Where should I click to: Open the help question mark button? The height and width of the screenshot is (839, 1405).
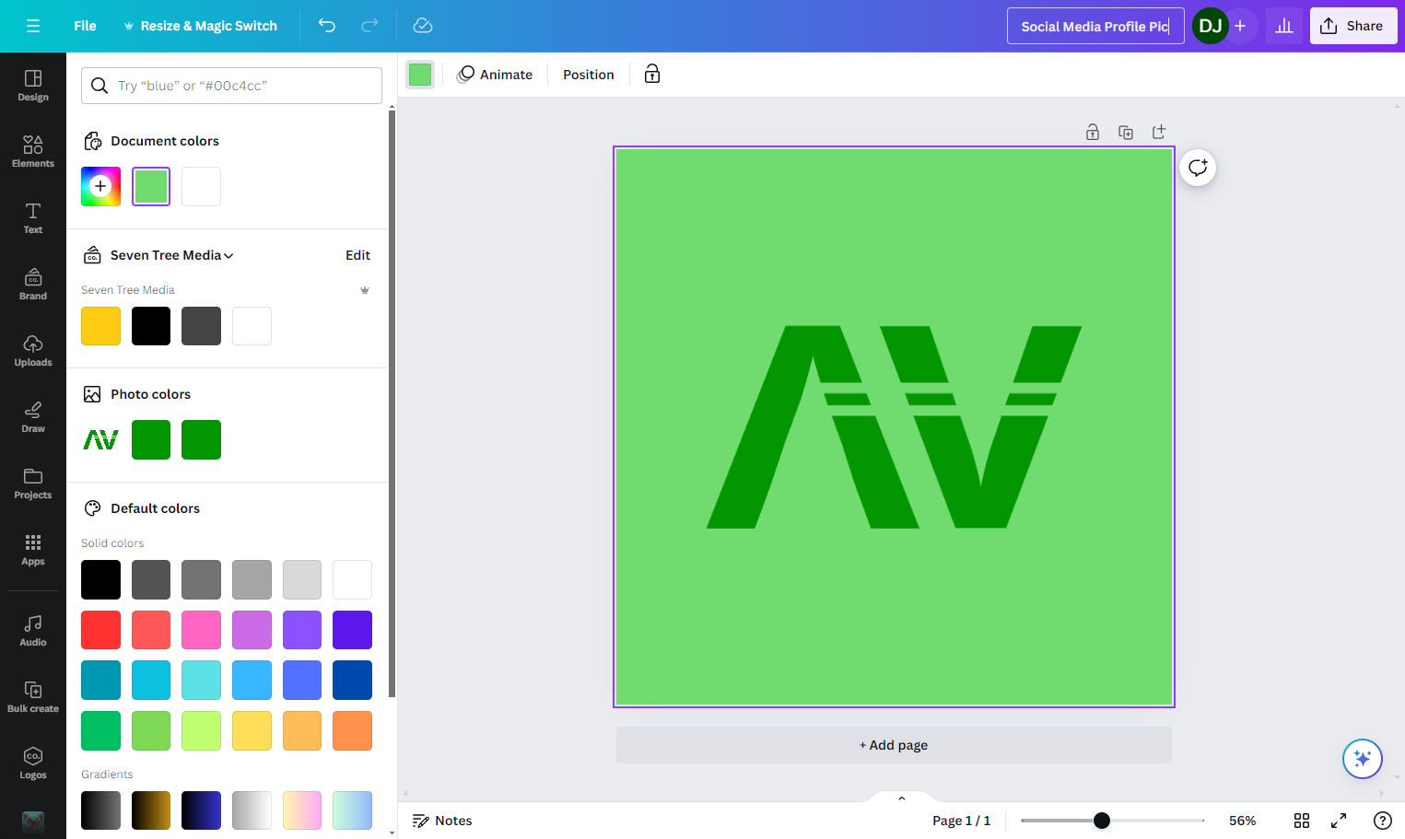[1383, 821]
